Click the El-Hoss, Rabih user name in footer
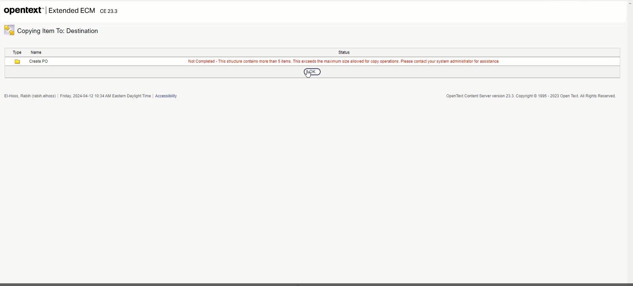This screenshot has width=633, height=286. point(30,96)
